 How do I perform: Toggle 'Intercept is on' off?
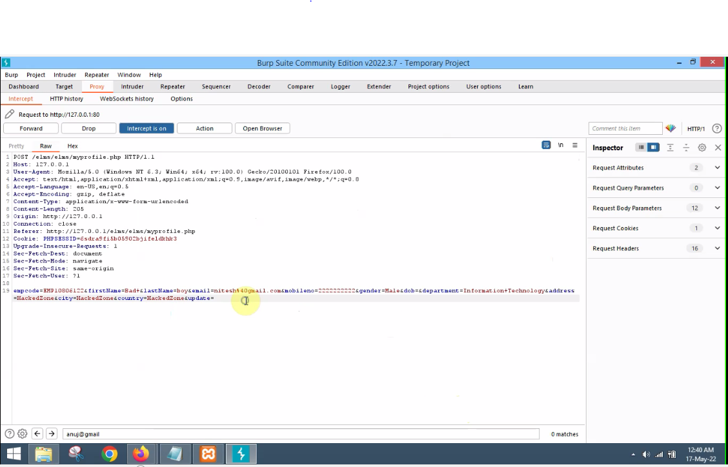click(x=147, y=128)
